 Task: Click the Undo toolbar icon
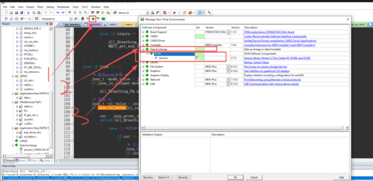tap(45, 13)
